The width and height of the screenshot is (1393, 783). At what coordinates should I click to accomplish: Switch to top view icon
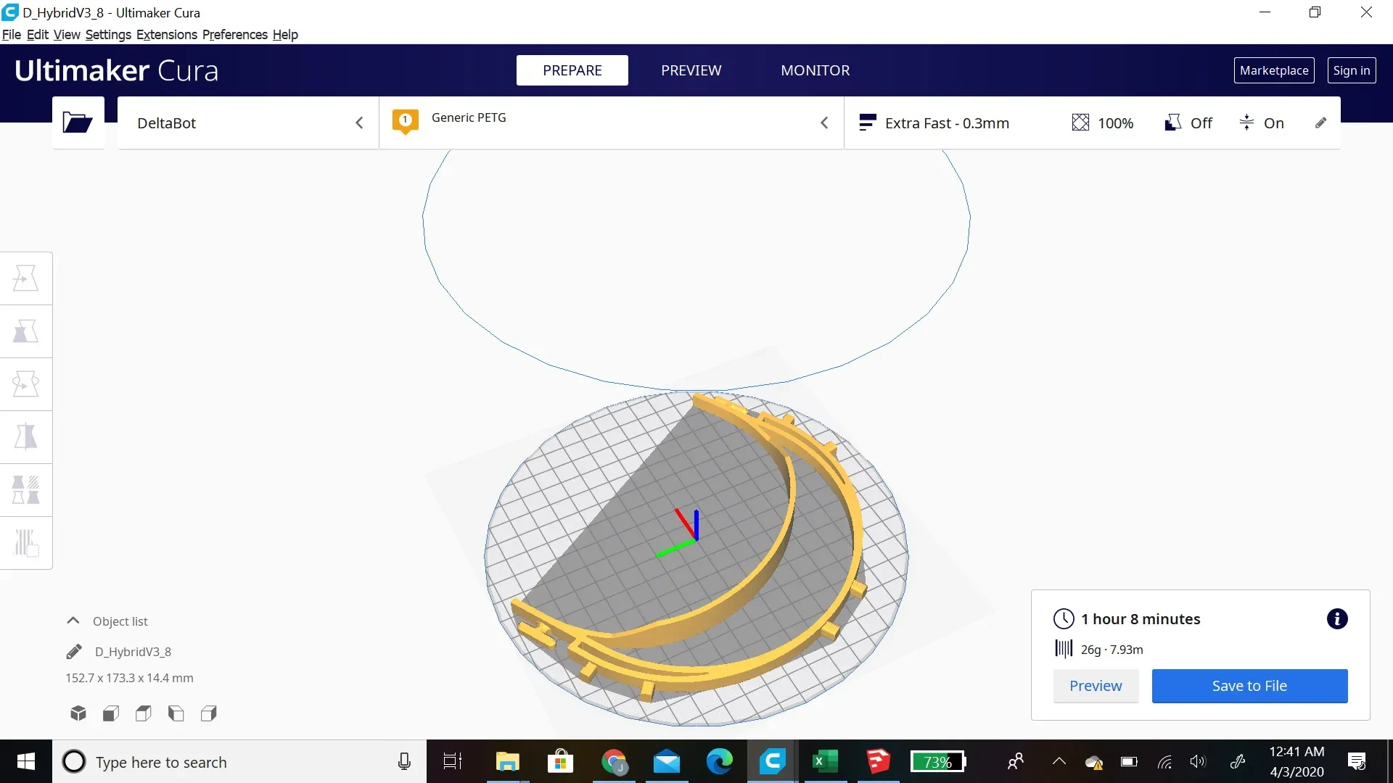144,713
